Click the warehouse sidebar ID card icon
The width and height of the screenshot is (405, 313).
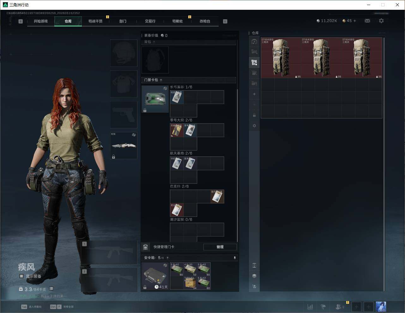254,265
